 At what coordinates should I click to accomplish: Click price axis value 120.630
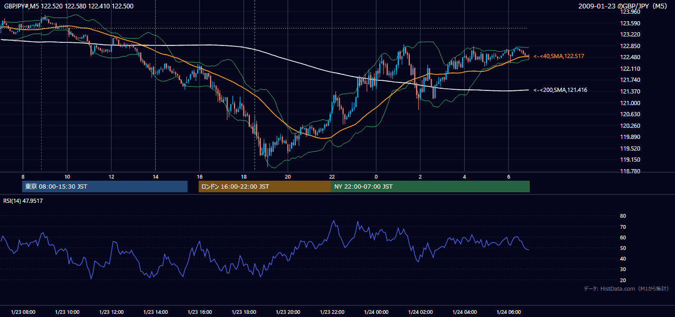630,114
